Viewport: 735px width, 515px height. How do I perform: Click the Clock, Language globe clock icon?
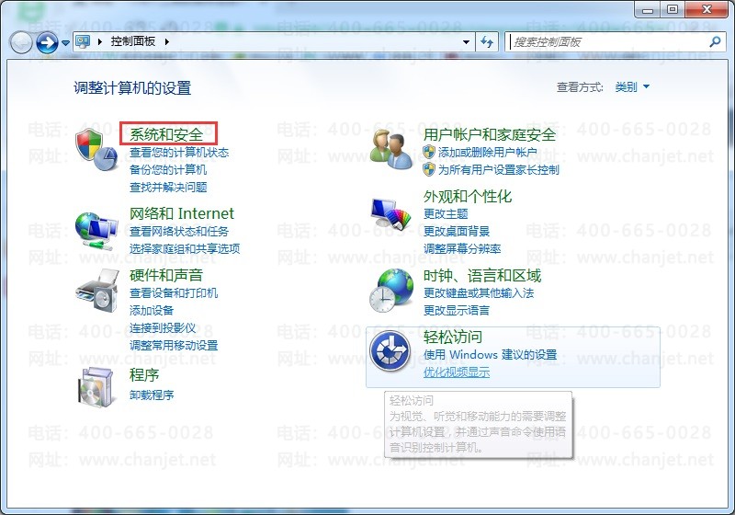[x=391, y=291]
